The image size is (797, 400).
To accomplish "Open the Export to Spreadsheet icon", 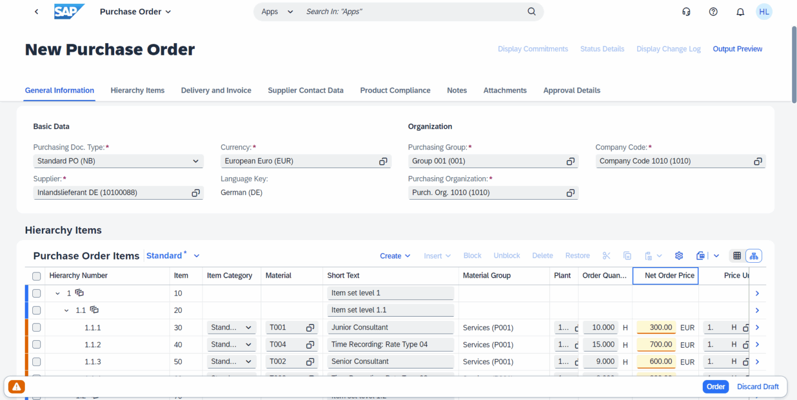I will point(700,255).
